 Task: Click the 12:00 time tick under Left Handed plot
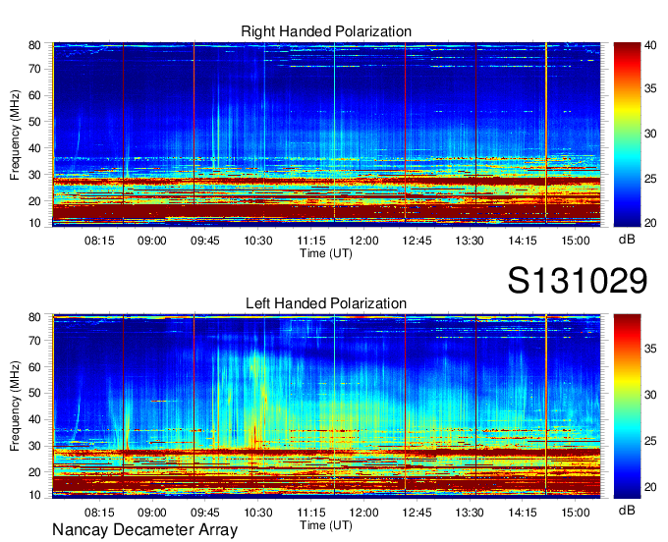click(363, 513)
